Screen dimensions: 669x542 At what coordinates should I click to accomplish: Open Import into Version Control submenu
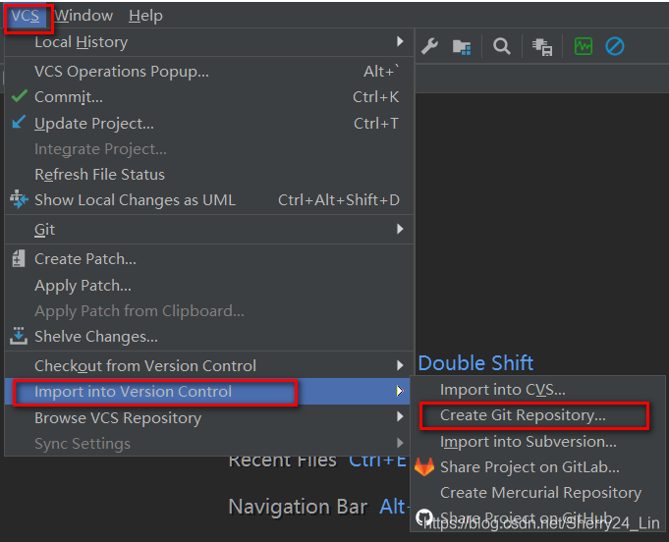207,392
